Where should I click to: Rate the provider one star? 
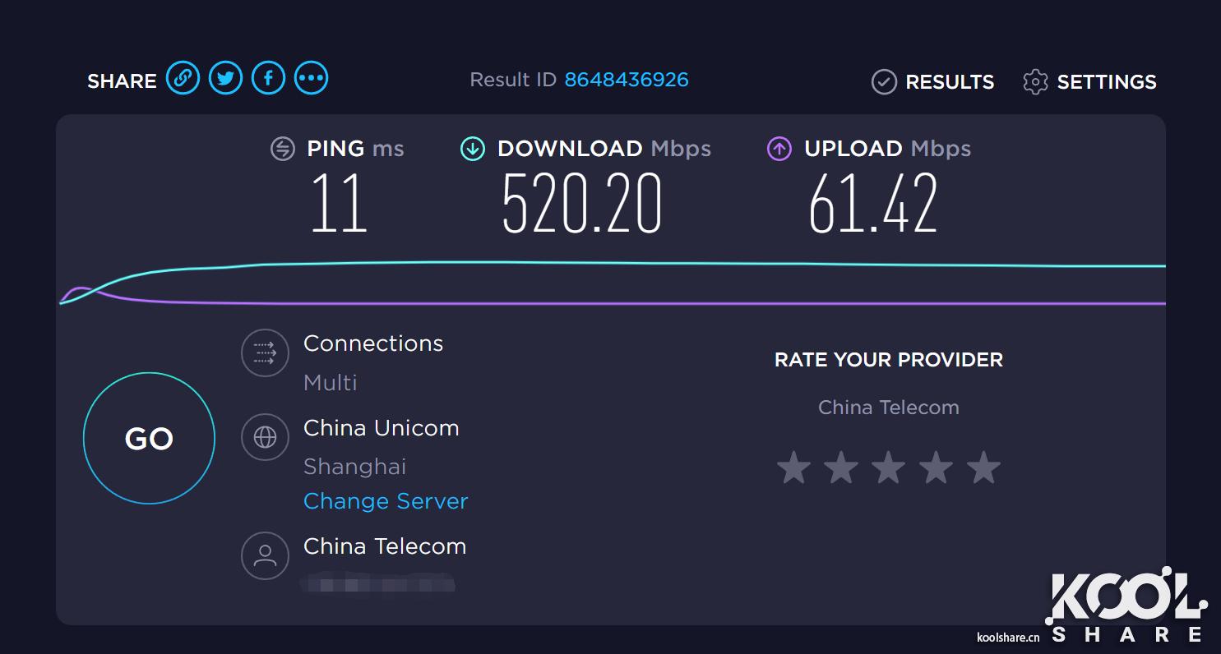[793, 467]
